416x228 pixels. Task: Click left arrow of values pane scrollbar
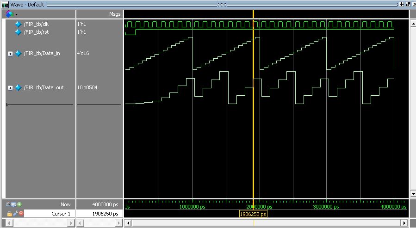tap(80, 223)
